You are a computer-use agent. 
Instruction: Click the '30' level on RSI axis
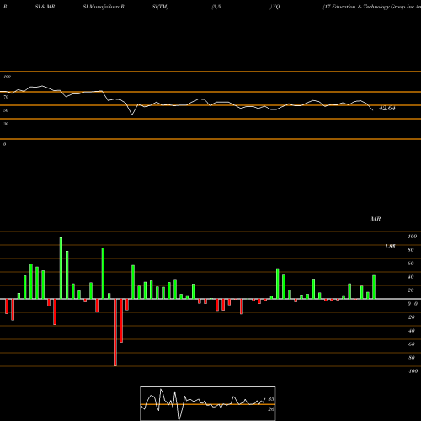click(x=6, y=124)
